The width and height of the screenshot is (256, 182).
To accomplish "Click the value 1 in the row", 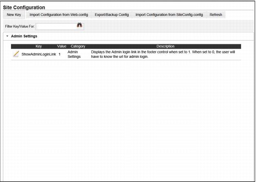I will tap(60, 54).
